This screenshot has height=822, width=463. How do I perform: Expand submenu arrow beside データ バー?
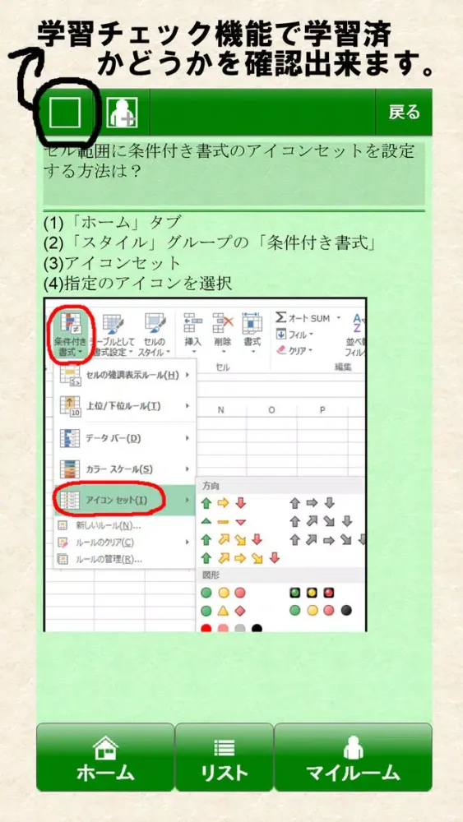(x=188, y=438)
